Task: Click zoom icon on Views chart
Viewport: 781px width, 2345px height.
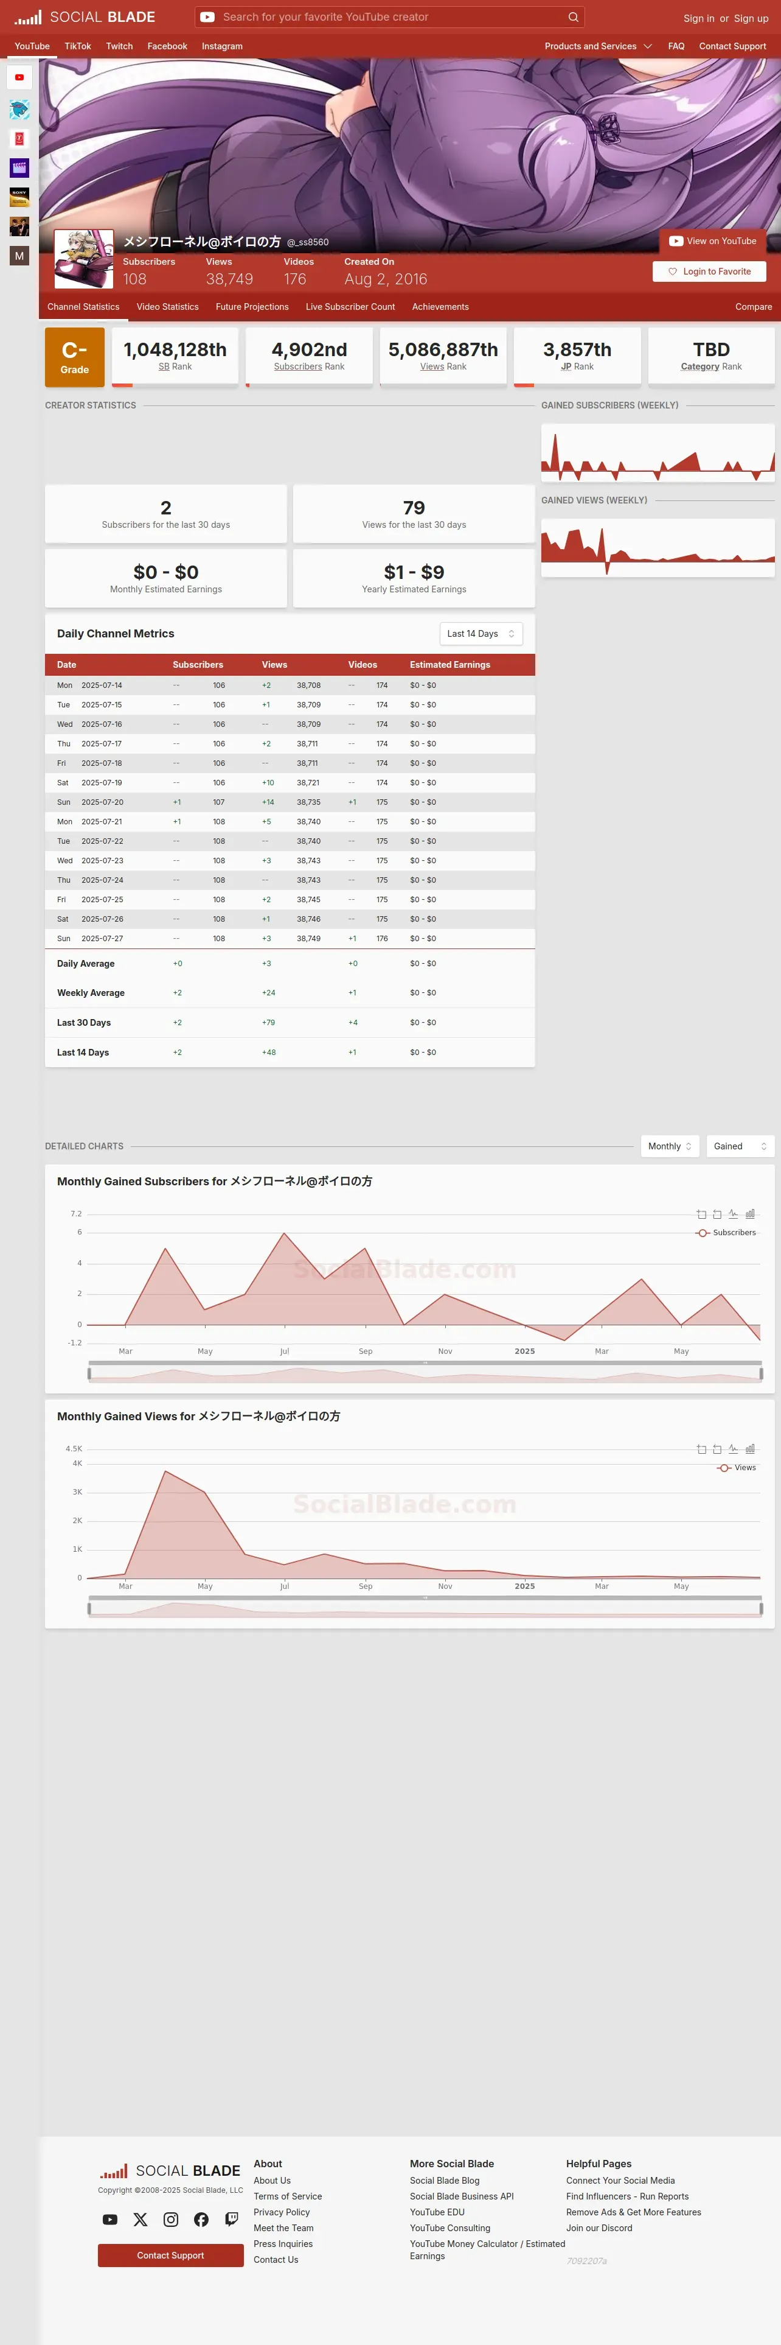Action: (x=701, y=1449)
